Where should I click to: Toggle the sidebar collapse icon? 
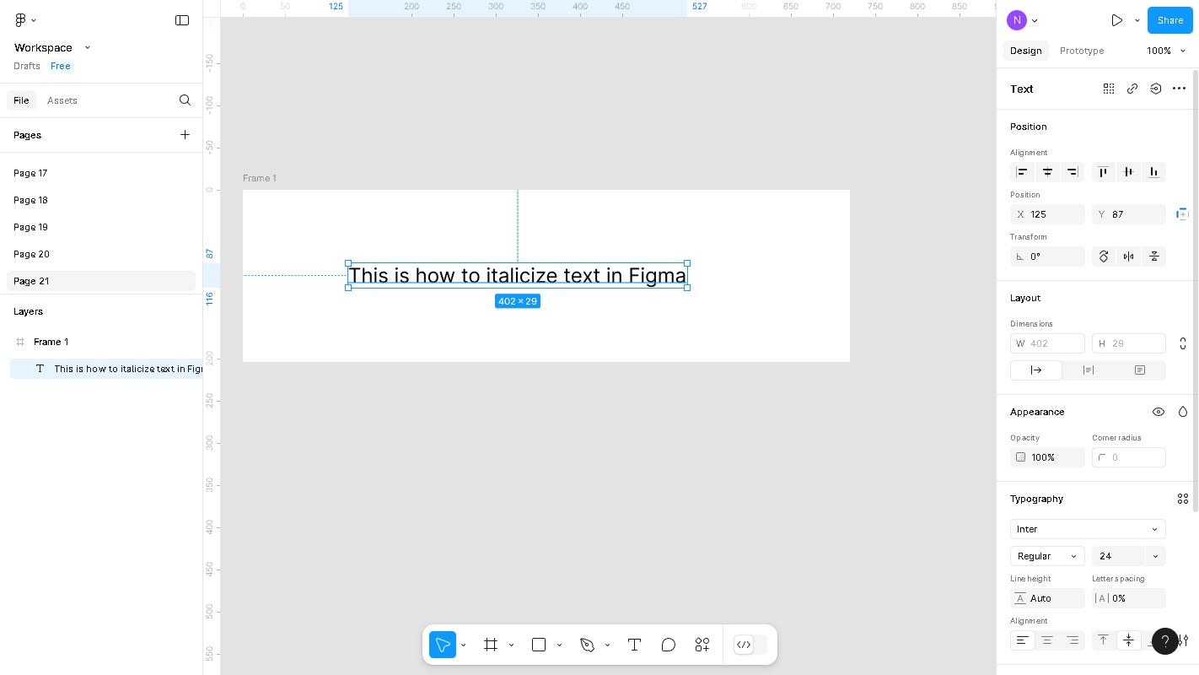[x=182, y=20]
